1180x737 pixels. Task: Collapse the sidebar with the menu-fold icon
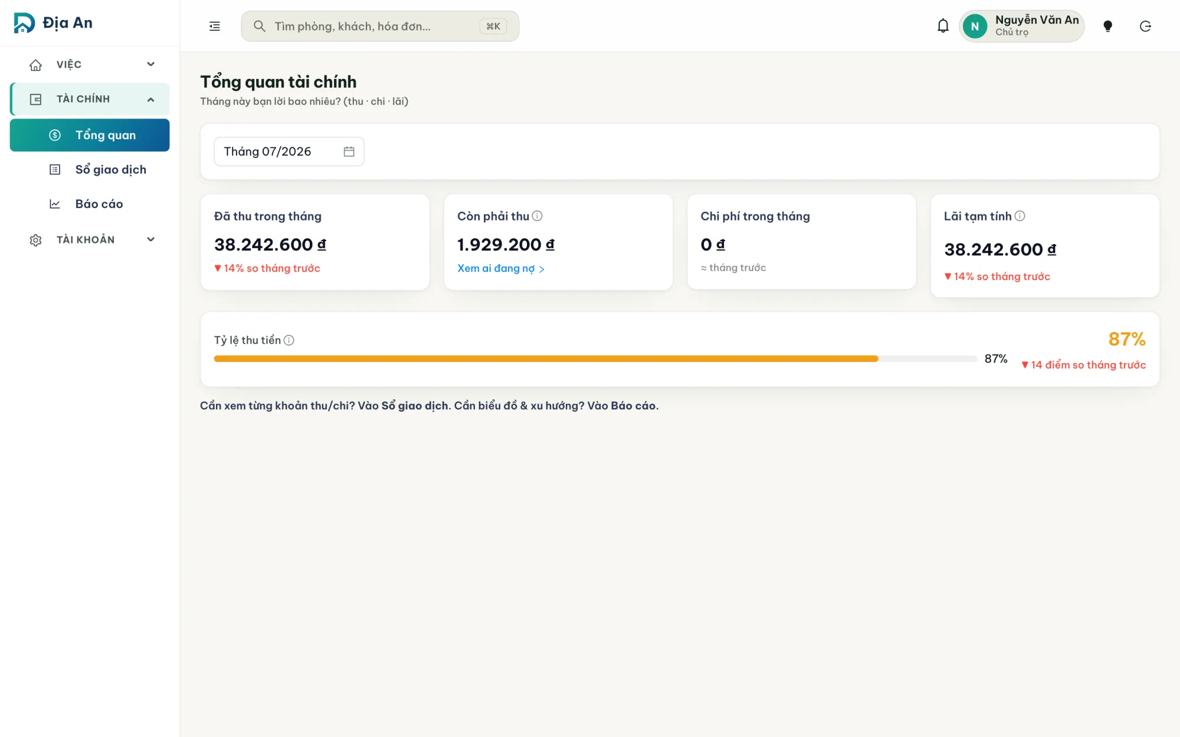pos(215,26)
